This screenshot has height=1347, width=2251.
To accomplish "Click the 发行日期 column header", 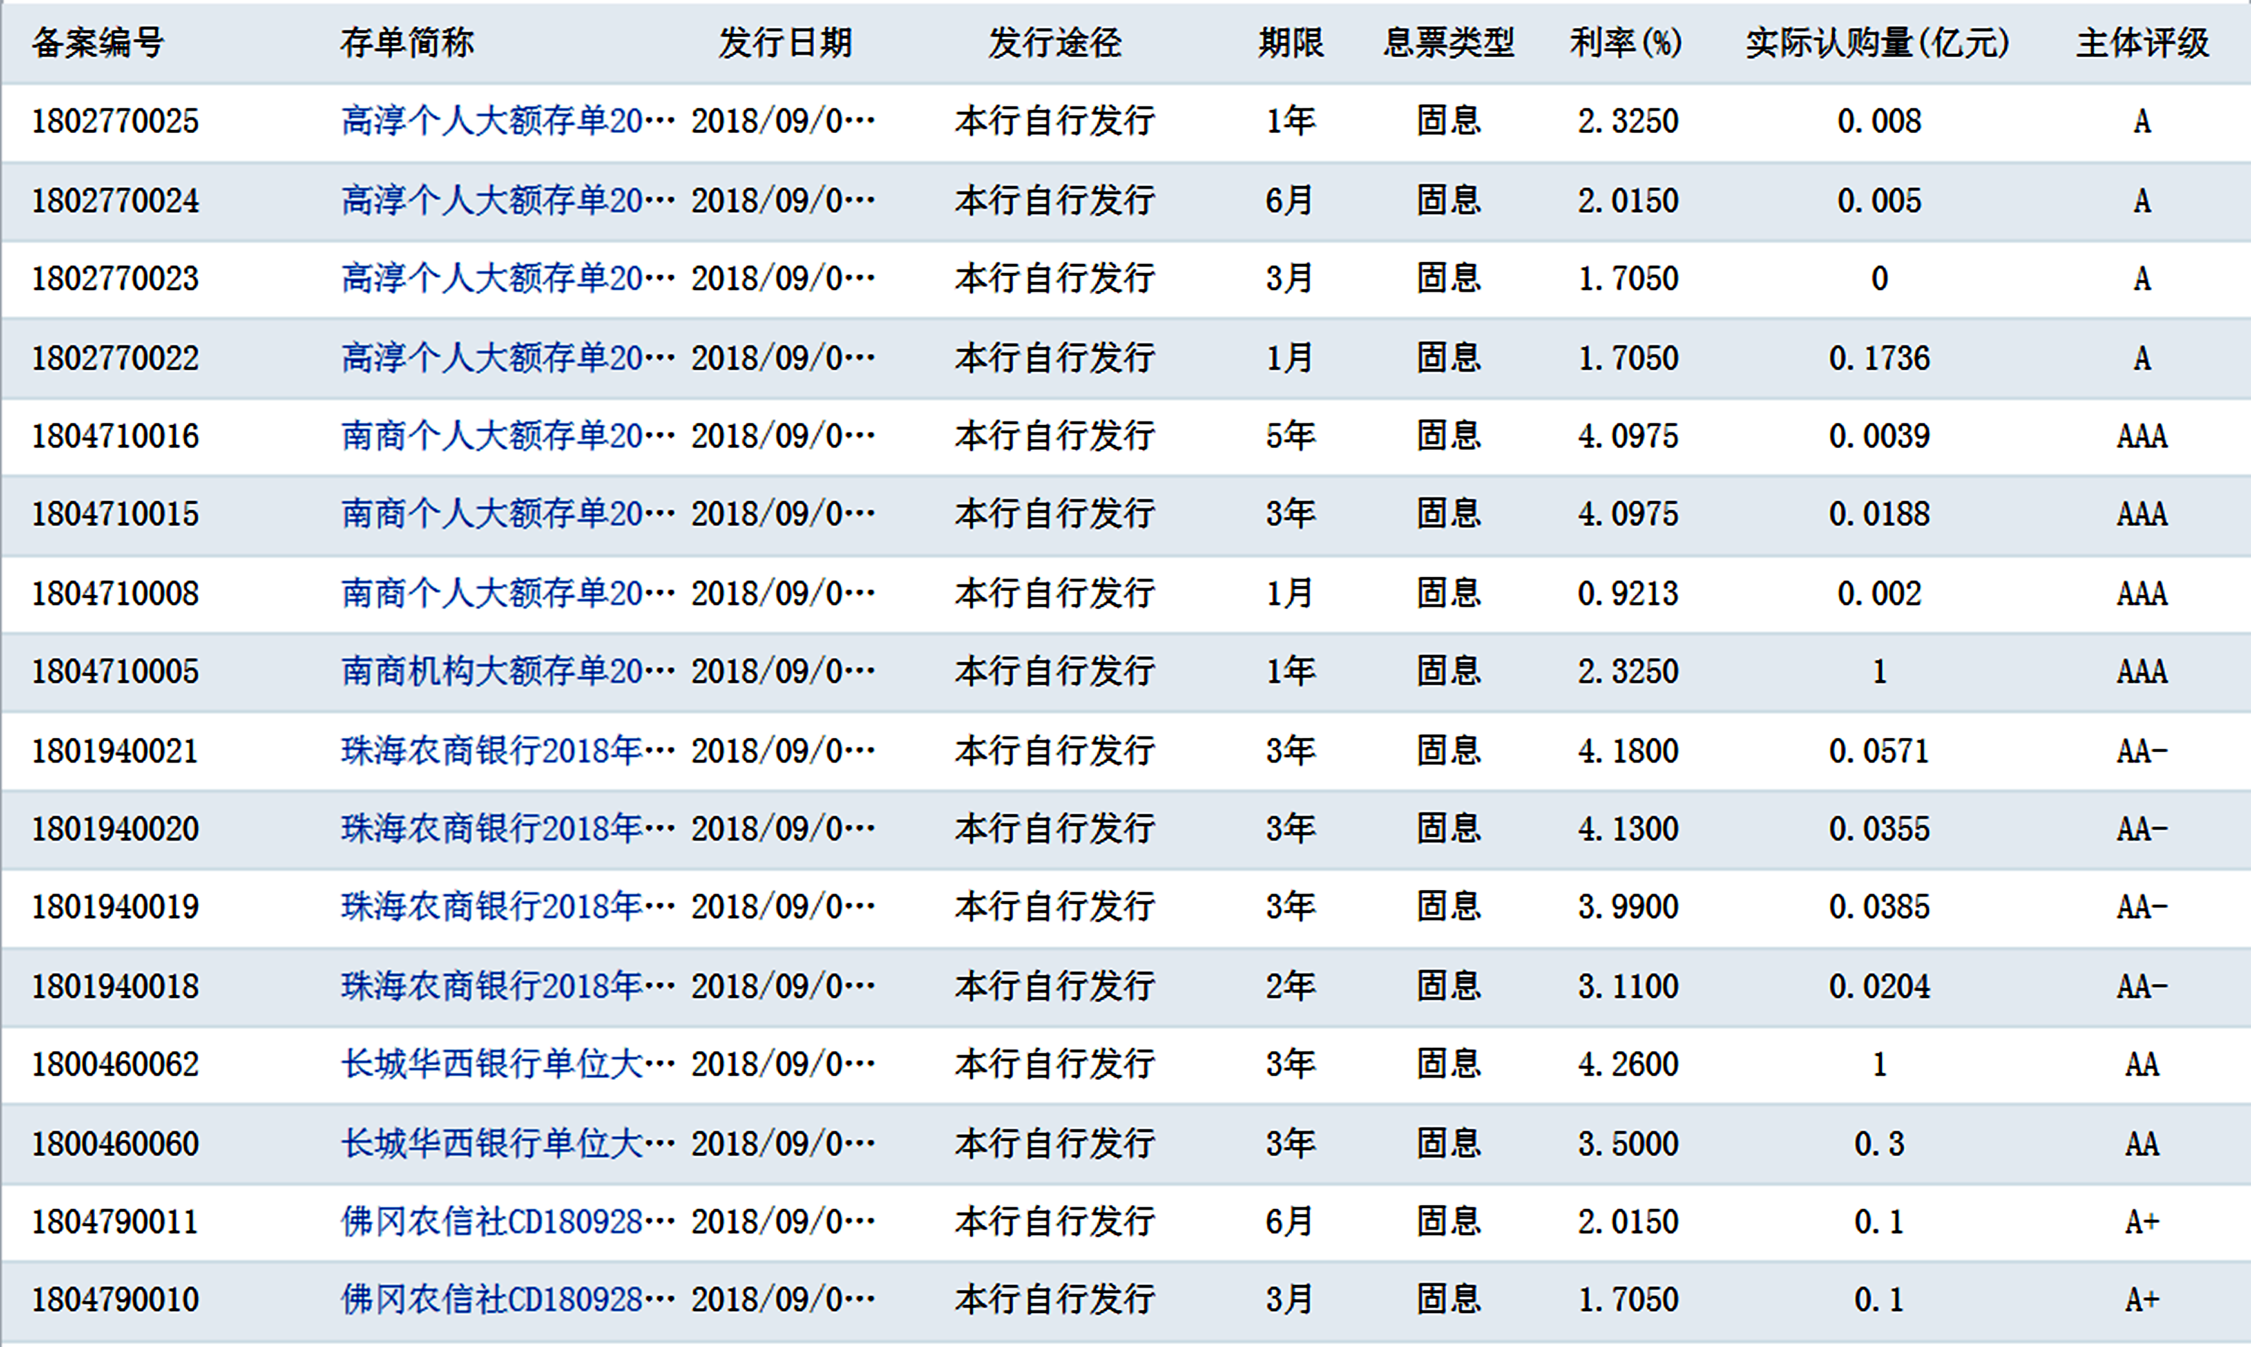I will (x=785, y=43).
